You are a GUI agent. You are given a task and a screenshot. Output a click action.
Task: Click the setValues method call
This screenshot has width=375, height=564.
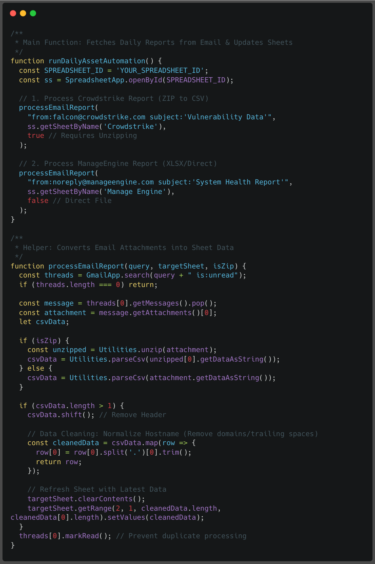(126, 517)
